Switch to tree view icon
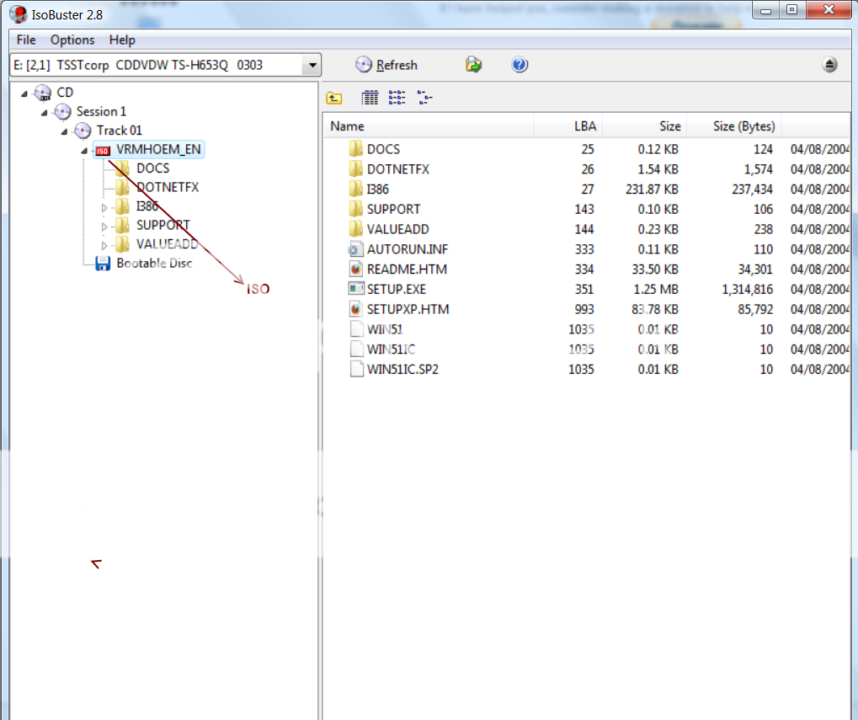Viewport: 858px width, 720px height. [425, 99]
